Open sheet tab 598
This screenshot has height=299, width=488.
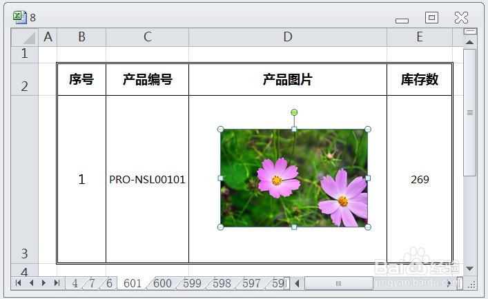(222, 283)
